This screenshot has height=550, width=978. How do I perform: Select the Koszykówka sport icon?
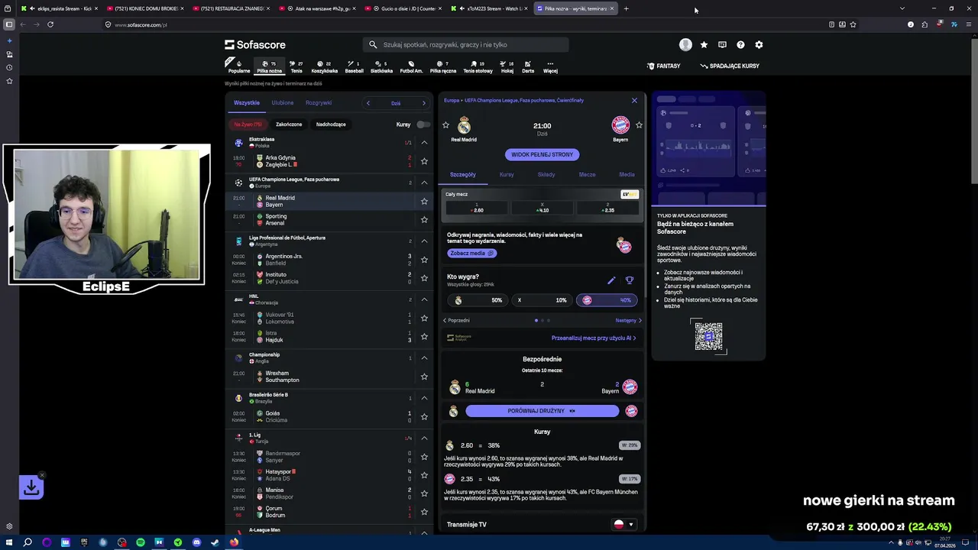(x=324, y=66)
